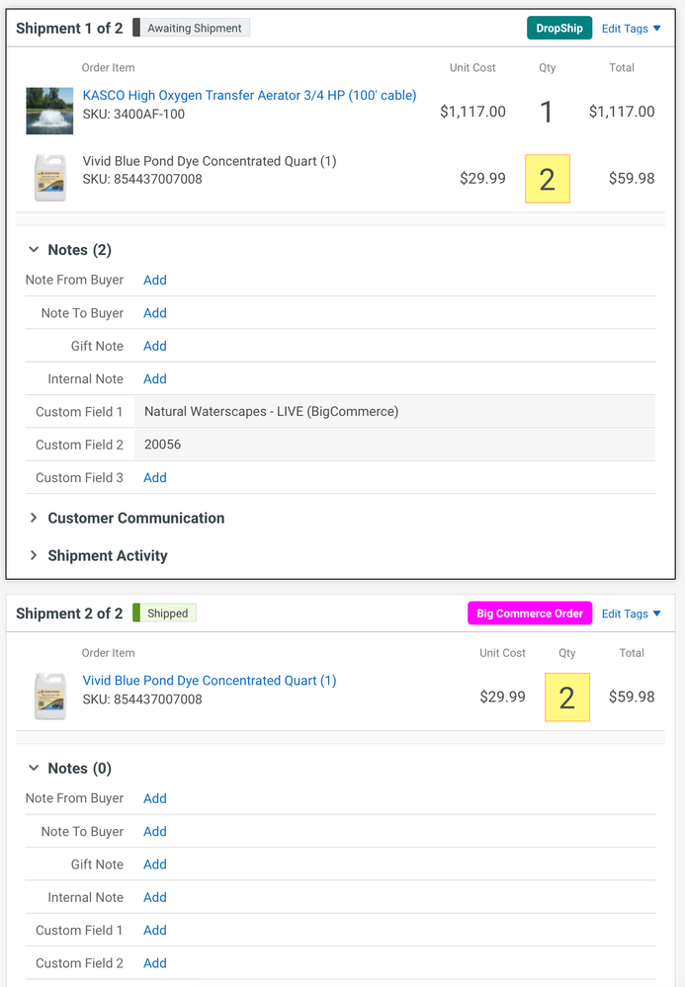
Task: Collapse the Notes (2) section
Action: coord(35,250)
